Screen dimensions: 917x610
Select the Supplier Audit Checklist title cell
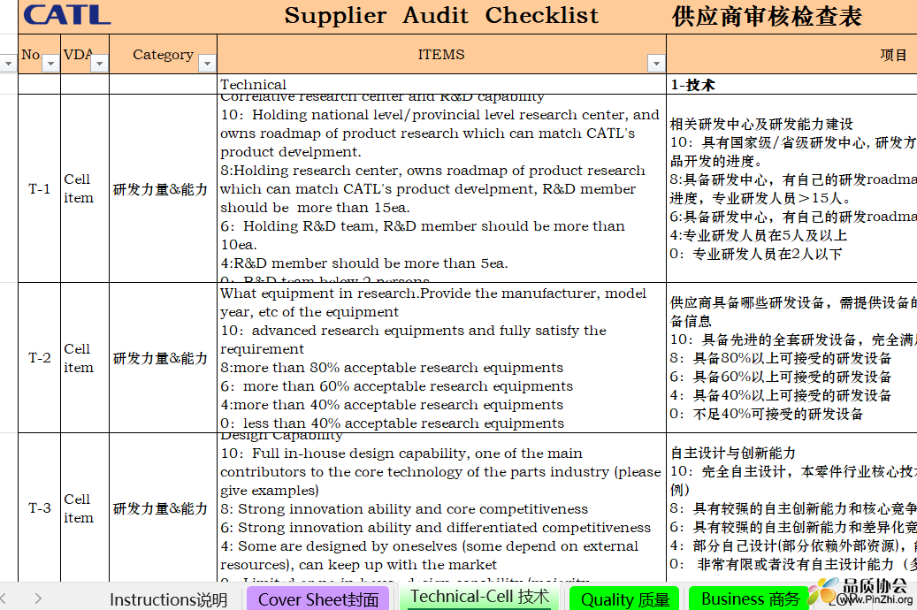point(441,16)
